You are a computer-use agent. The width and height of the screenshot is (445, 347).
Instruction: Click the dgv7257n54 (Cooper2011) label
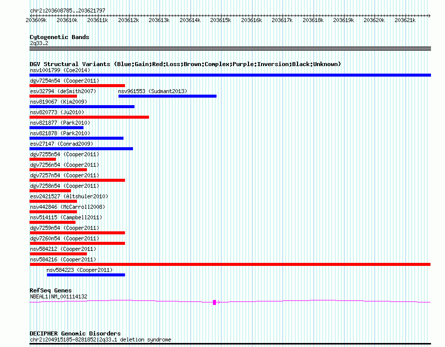64,175
